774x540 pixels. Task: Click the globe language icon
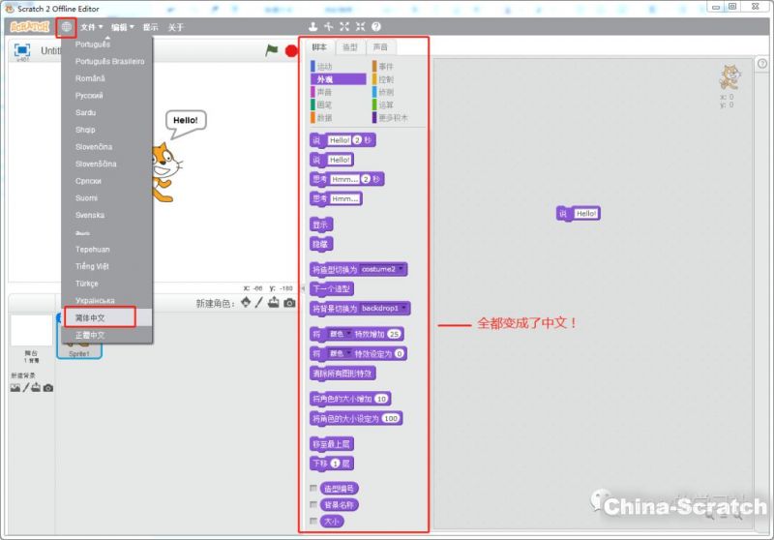66,27
